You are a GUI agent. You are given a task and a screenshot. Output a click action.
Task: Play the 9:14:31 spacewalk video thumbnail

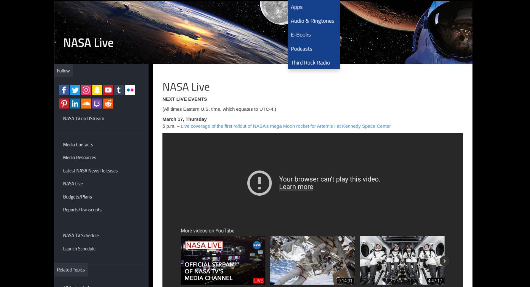[x=312, y=260]
